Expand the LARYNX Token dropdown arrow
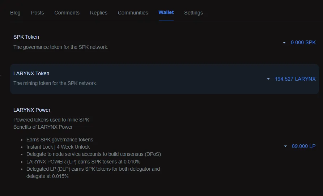Viewport: 323px width, 196px height. tap(268, 79)
